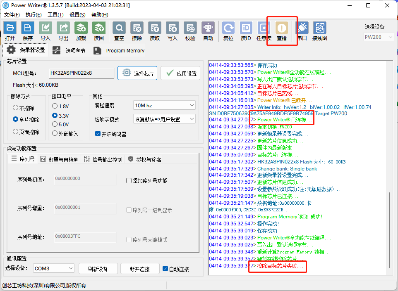Image resolution: width=398 pixels, height=291 pixels.
Task: Click the 加载 (Load) toolbar icon
Action: [x=81, y=31]
